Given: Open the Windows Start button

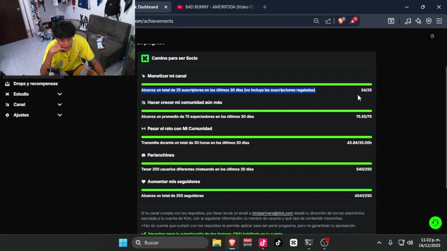Looking at the screenshot, I should (123, 243).
